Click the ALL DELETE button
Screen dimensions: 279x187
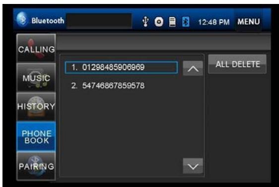[237, 64]
